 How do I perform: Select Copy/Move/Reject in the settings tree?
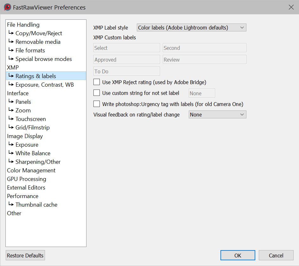(39, 33)
